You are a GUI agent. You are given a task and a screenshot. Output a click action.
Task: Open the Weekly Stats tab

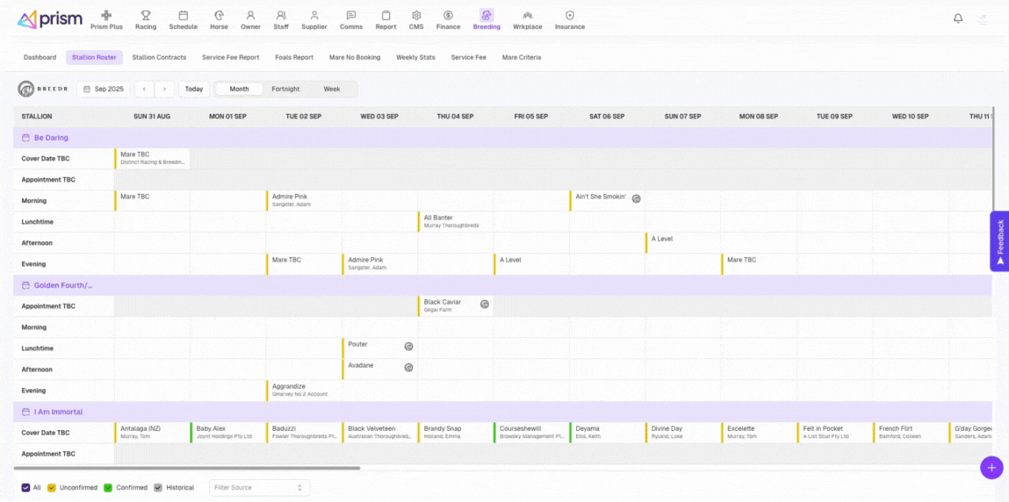[x=415, y=57]
